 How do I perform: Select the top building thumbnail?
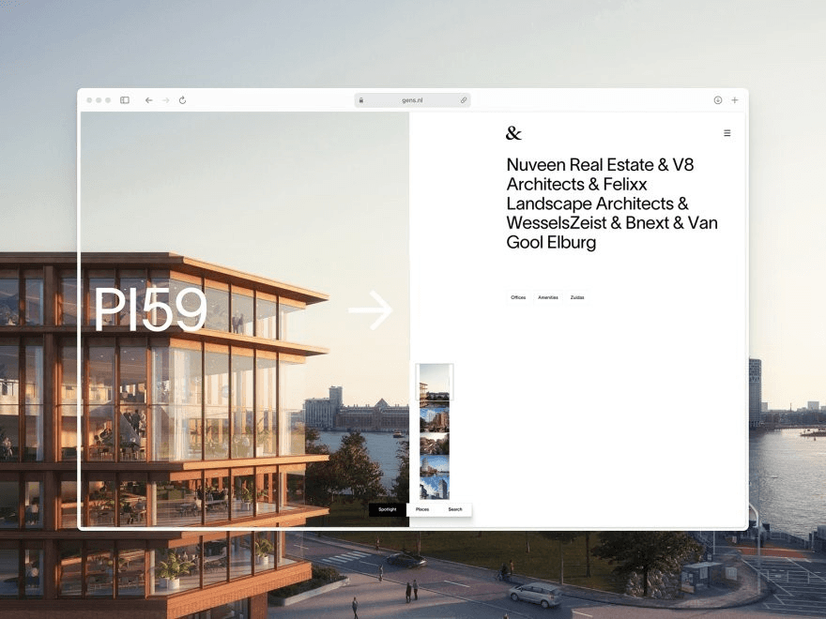(x=437, y=383)
